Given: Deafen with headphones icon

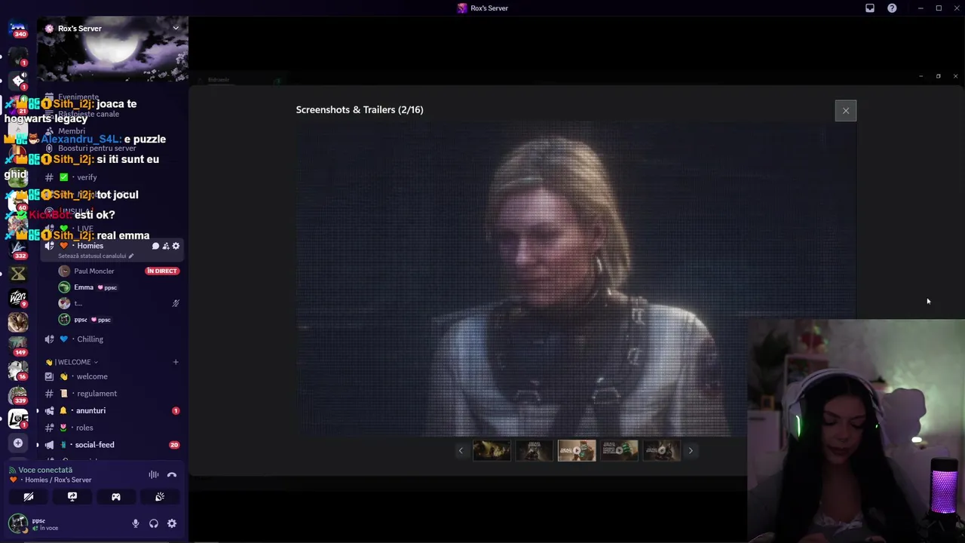Looking at the screenshot, I should 154,523.
